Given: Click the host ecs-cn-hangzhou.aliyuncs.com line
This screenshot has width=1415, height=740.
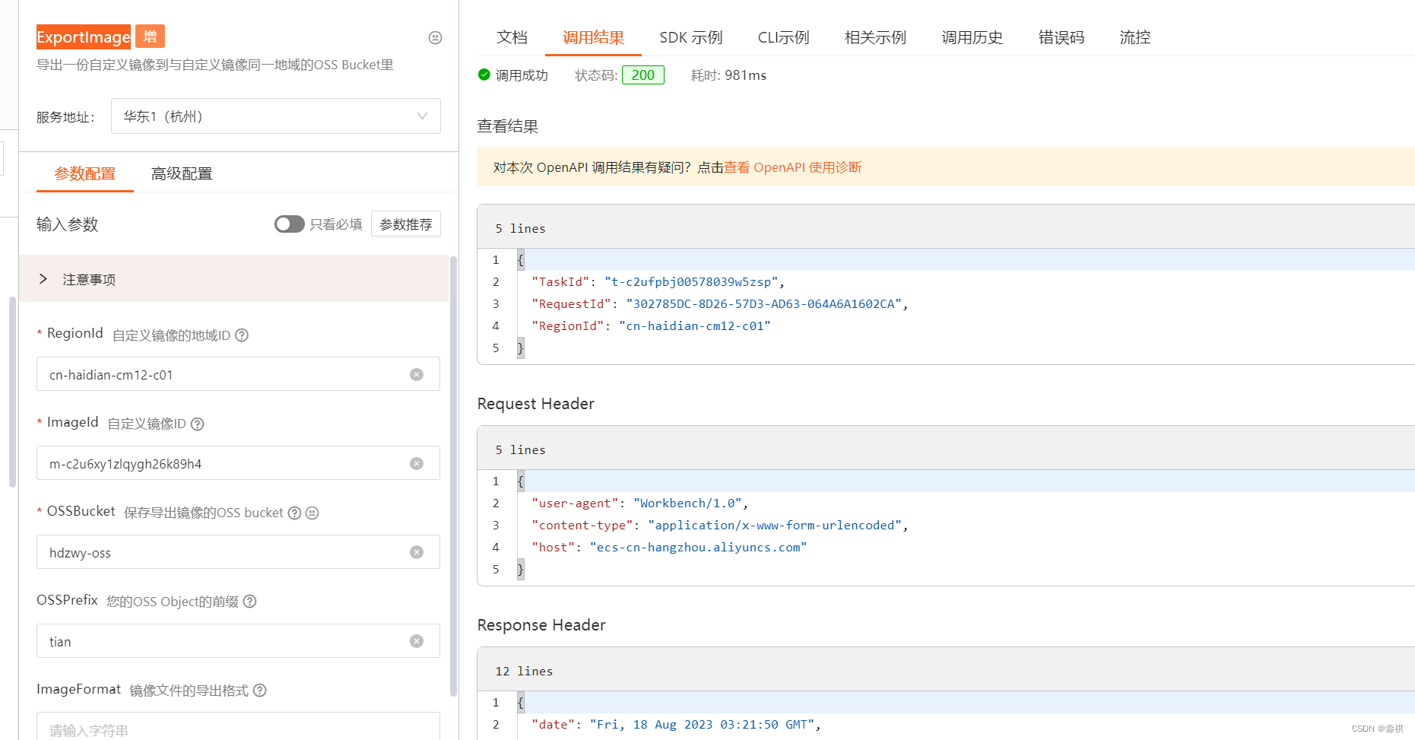Looking at the screenshot, I should pos(669,547).
